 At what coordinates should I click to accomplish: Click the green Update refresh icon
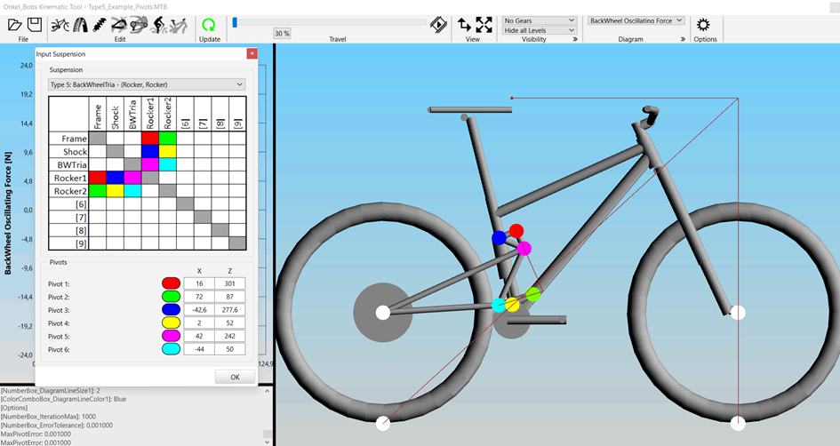[209, 25]
